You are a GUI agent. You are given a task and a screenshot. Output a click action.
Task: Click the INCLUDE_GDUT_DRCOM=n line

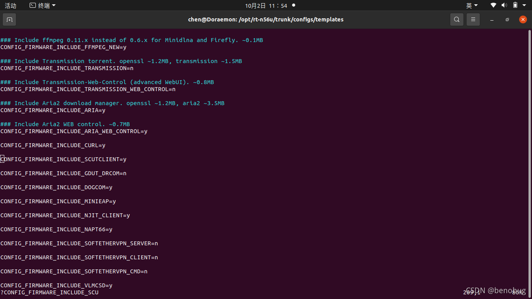point(63,173)
